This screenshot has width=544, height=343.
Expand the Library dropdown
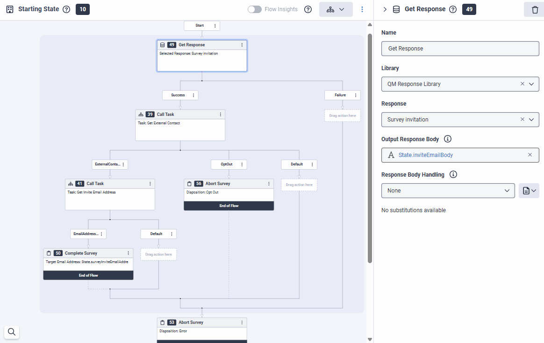[x=531, y=84]
